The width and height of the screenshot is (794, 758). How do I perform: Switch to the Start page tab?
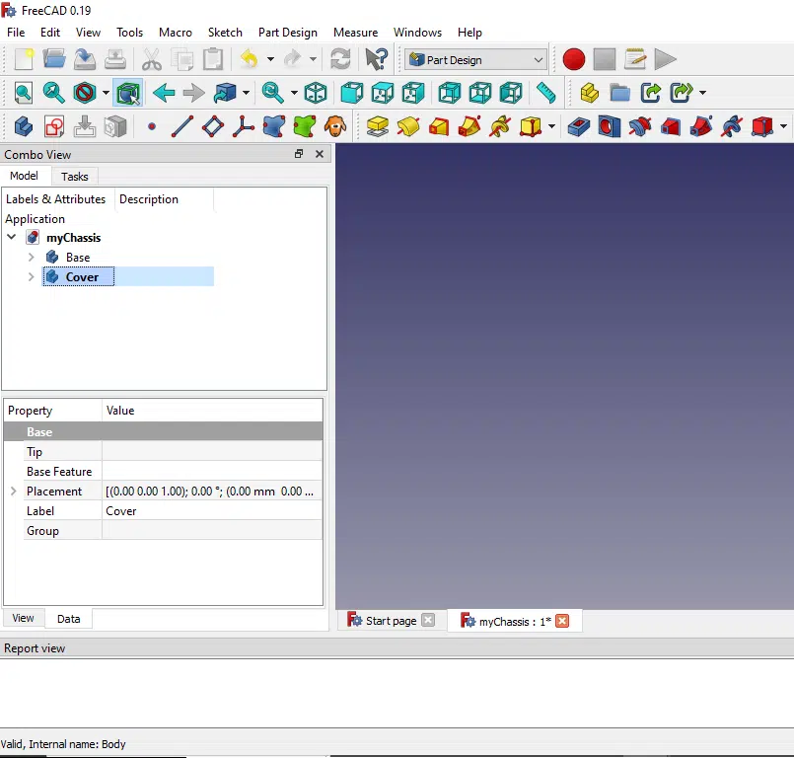point(391,621)
